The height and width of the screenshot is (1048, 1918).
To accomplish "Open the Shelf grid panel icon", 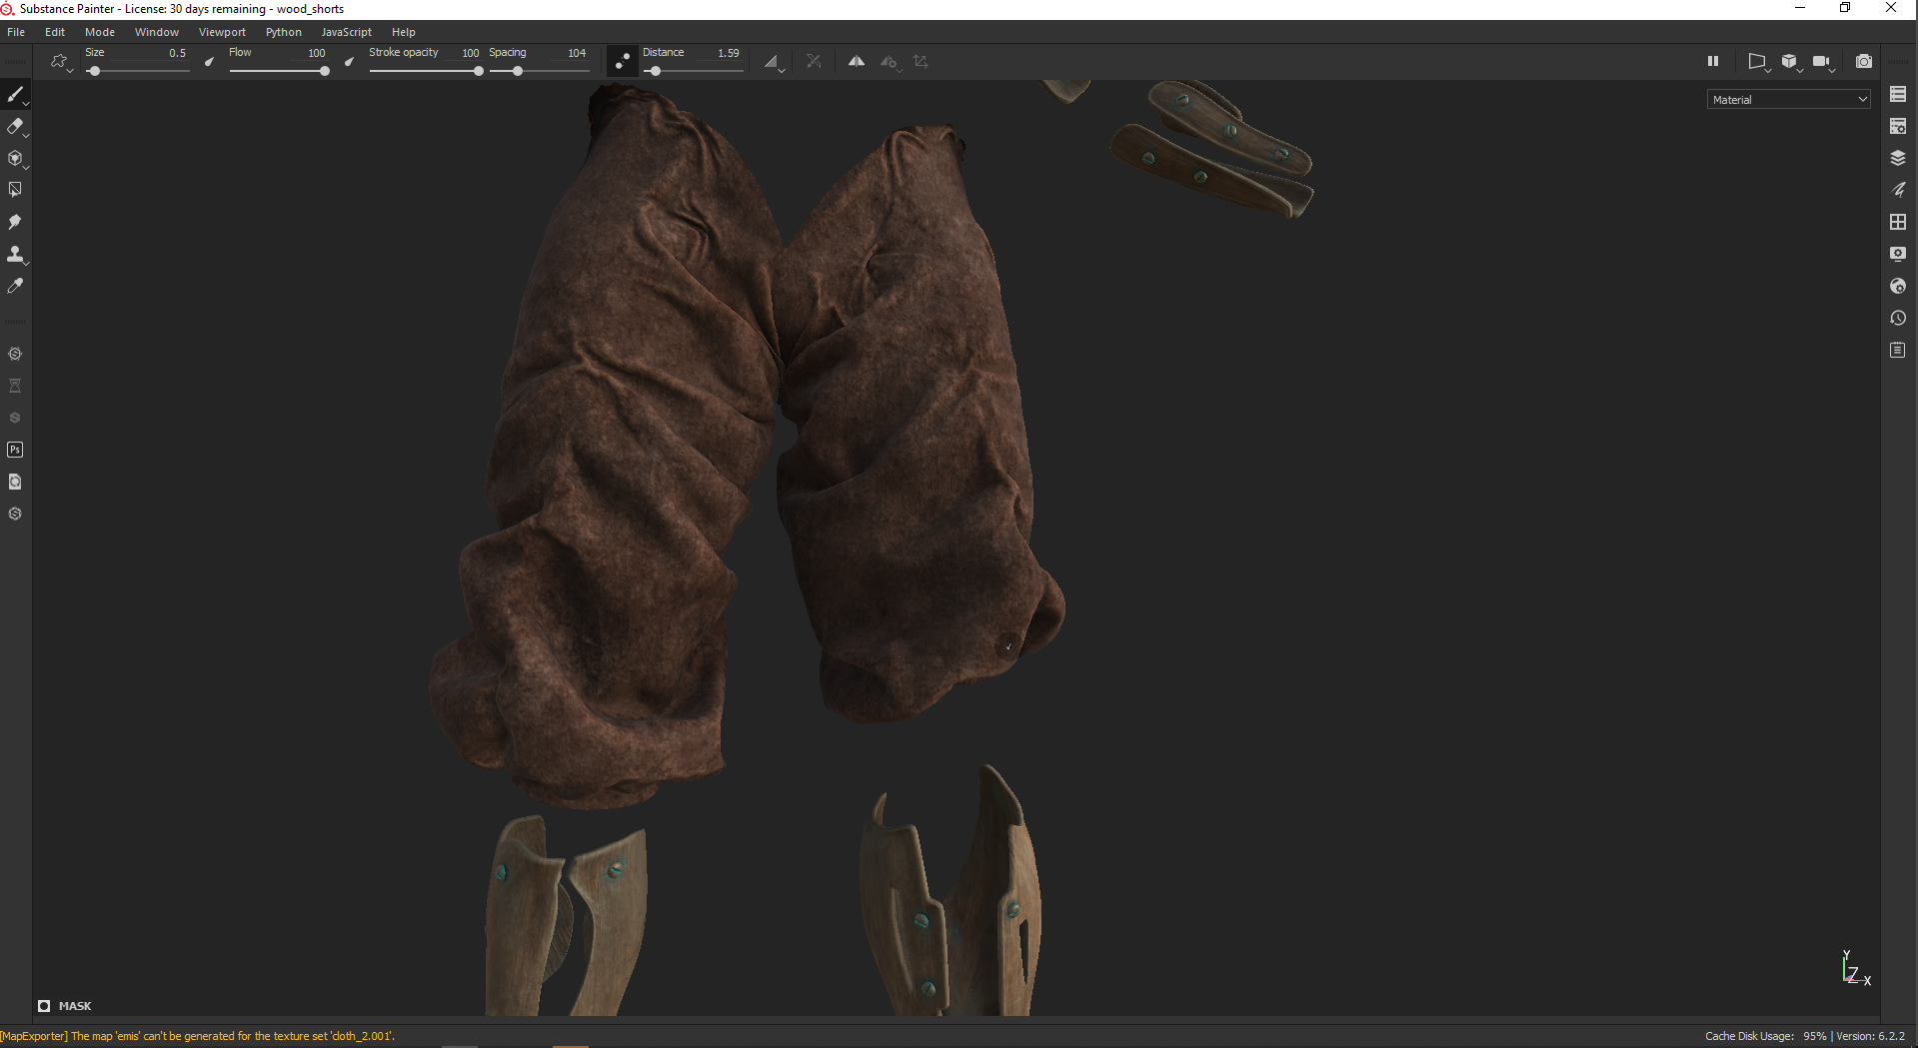I will [1898, 222].
